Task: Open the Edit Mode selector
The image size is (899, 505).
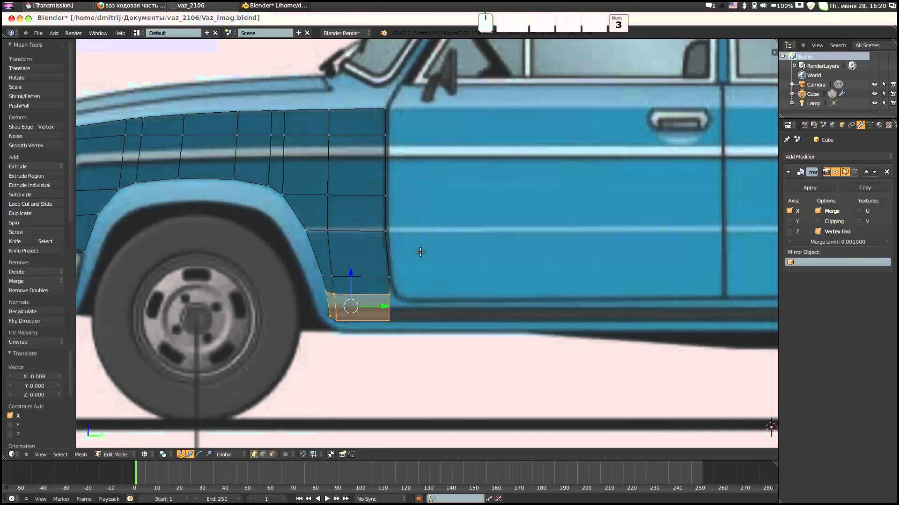Action: point(115,454)
